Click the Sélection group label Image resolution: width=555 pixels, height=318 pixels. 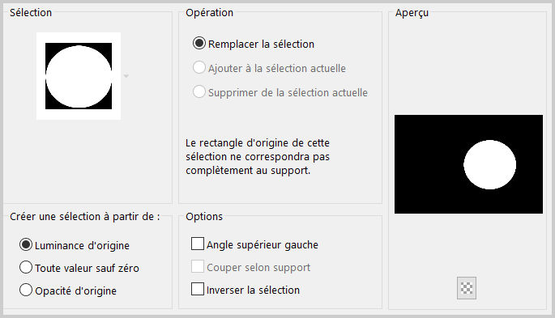(31, 13)
